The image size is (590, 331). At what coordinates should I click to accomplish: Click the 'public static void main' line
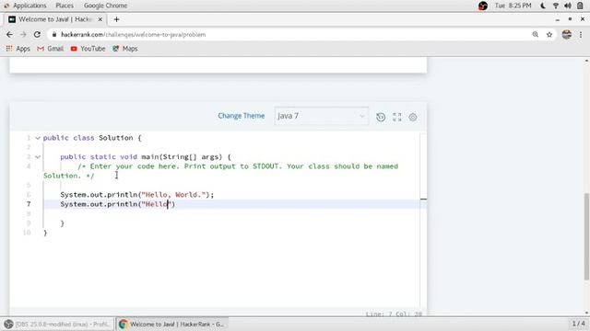[x=146, y=157]
